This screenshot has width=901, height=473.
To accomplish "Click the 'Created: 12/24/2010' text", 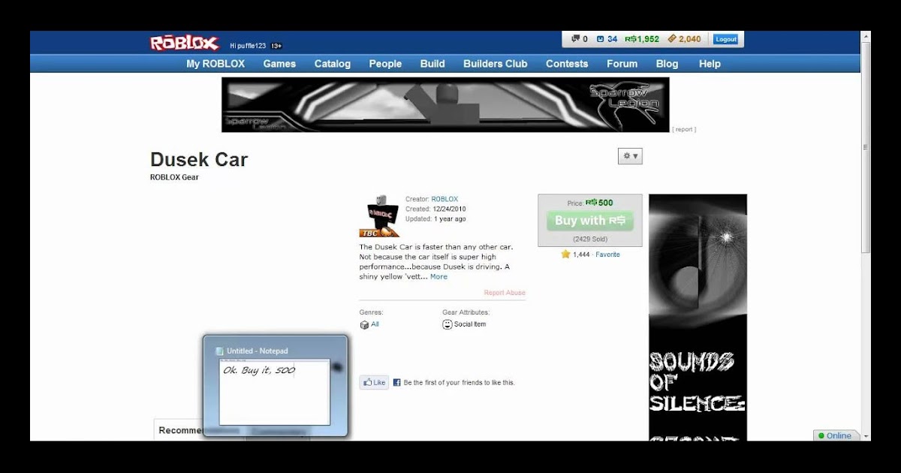I will [435, 209].
